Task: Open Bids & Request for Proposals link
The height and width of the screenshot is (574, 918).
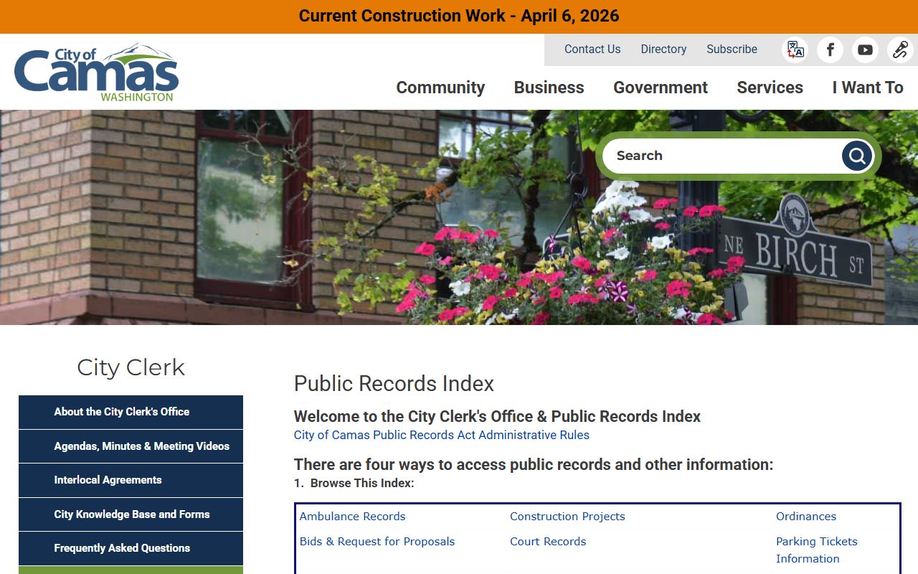Action: pyautogui.click(x=377, y=541)
